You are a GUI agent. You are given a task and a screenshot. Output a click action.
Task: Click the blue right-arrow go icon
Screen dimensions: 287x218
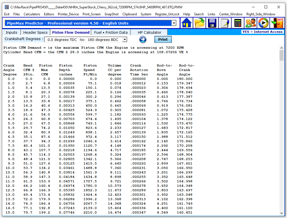point(143,39)
